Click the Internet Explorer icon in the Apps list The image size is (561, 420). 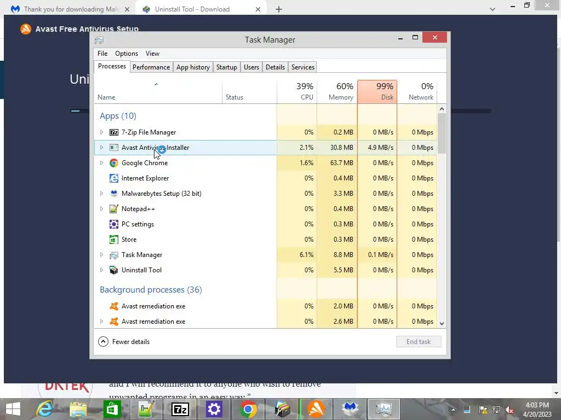[114, 178]
